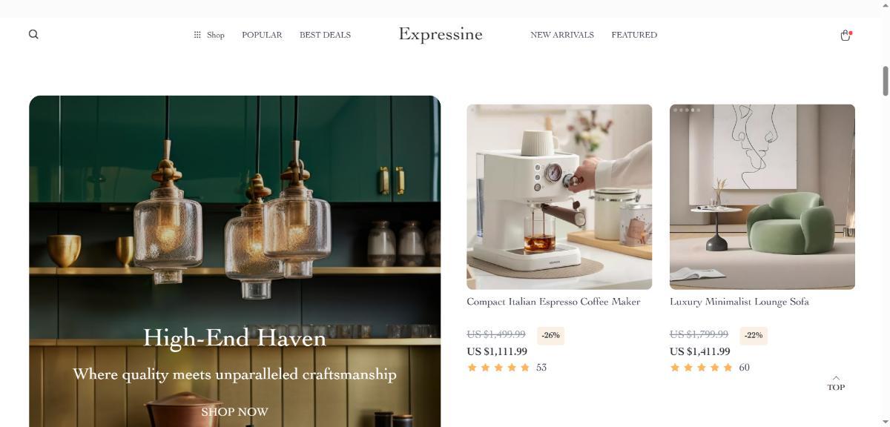Select fourth image dot on sofa carousel
Image resolution: width=890 pixels, height=427 pixels.
click(693, 110)
